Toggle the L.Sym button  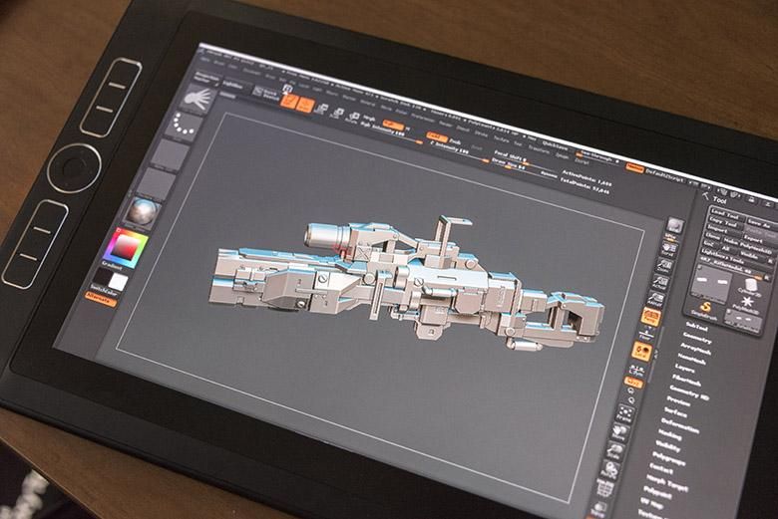[x=637, y=370]
